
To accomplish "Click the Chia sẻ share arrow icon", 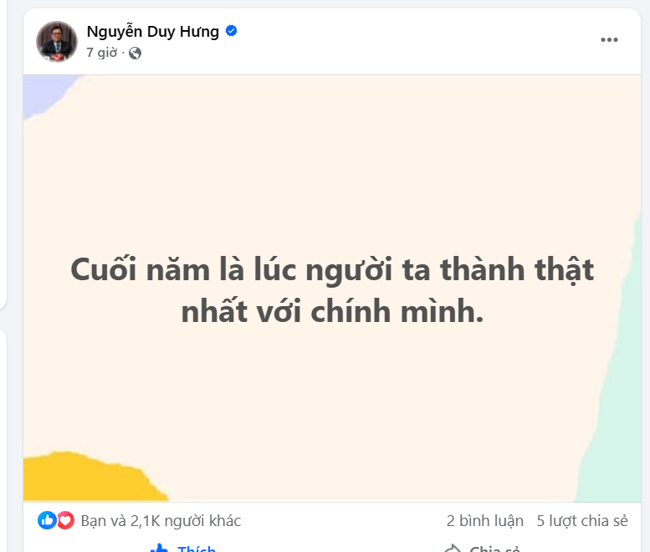I will 452,549.
